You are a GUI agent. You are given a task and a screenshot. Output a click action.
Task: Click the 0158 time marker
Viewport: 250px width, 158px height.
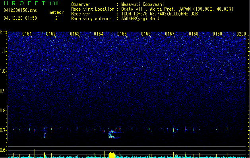pyautogui.click(x=194, y=34)
